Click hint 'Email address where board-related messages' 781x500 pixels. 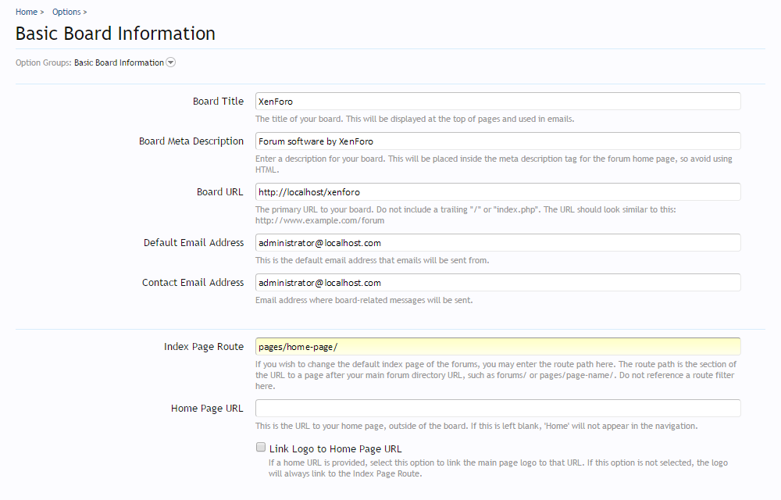364,300
